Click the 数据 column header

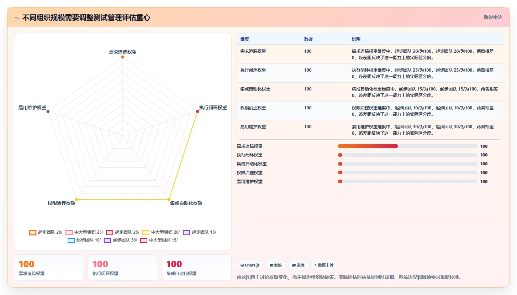pyautogui.click(x=308, y=39)
